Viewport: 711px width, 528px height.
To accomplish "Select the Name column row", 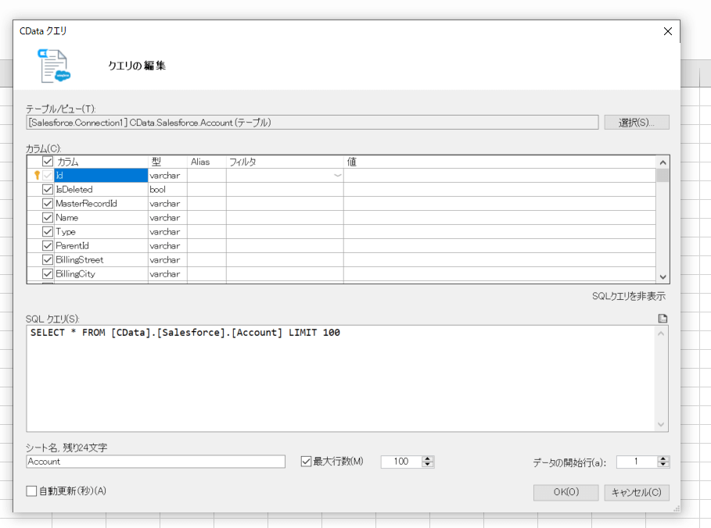I will [101, 217].
